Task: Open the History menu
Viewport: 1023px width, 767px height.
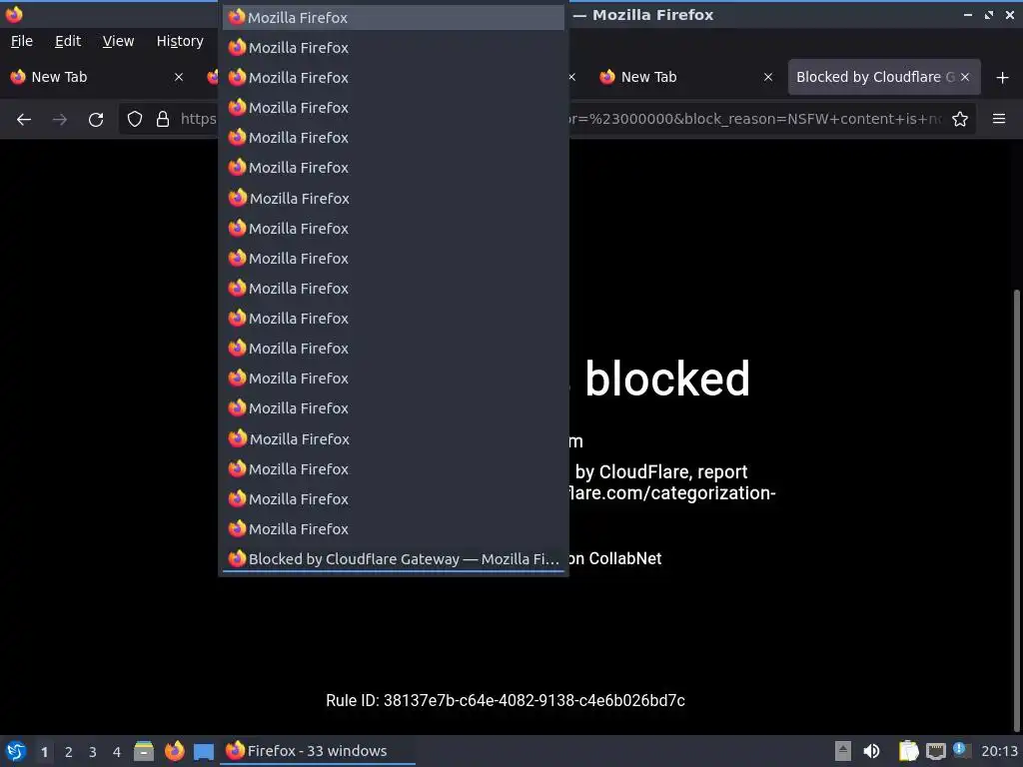Action: click(180, 41)
